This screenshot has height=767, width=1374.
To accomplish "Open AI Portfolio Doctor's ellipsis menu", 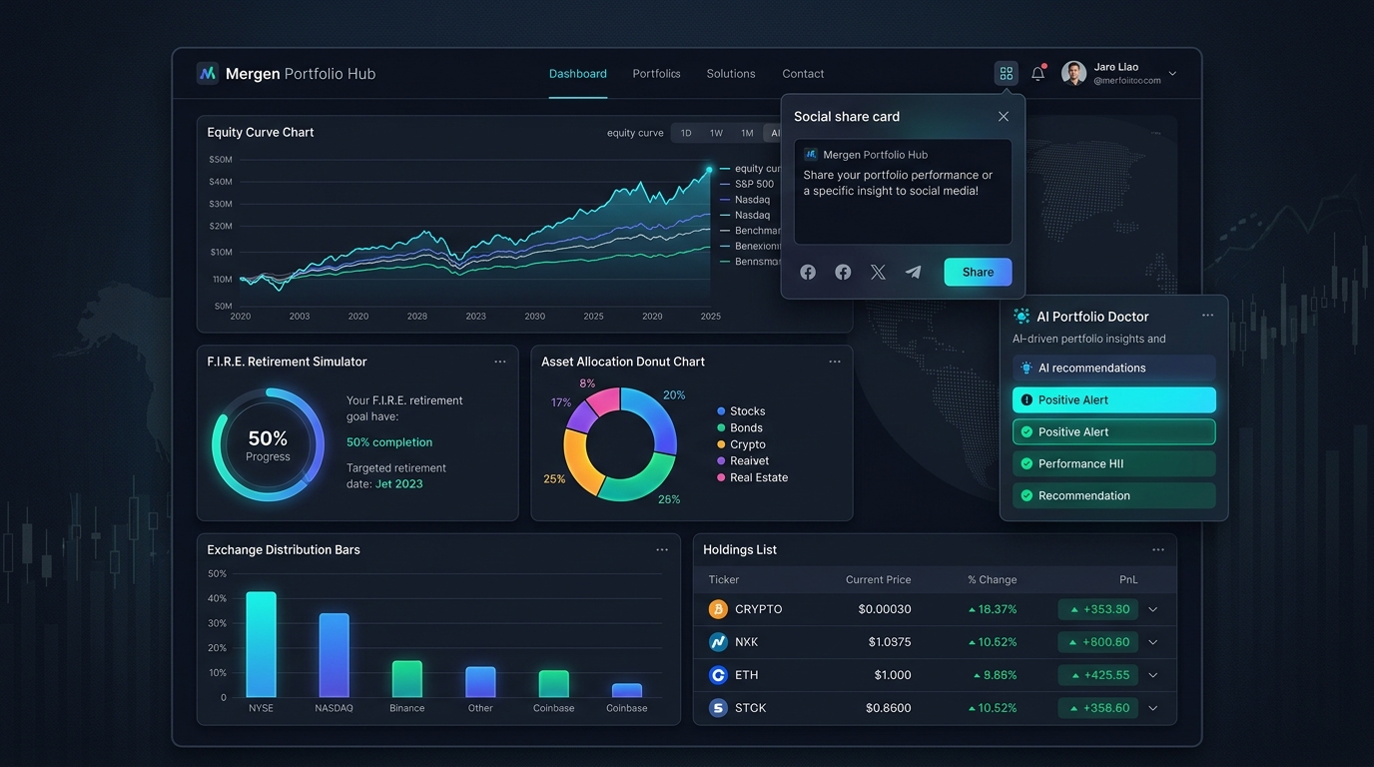I will tap(1207, 315).
